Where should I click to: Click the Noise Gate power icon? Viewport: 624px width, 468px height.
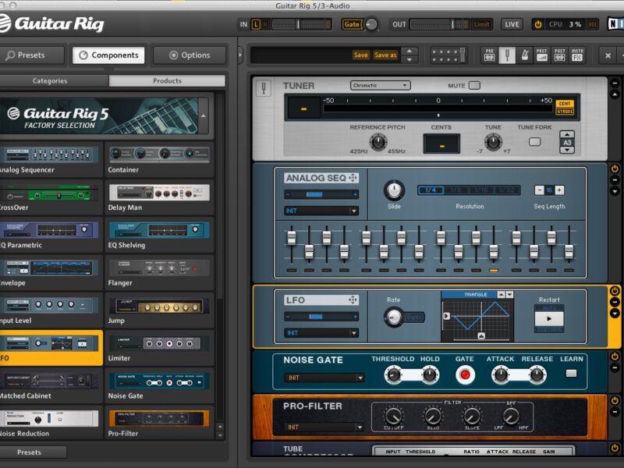(x=615, y=357)
